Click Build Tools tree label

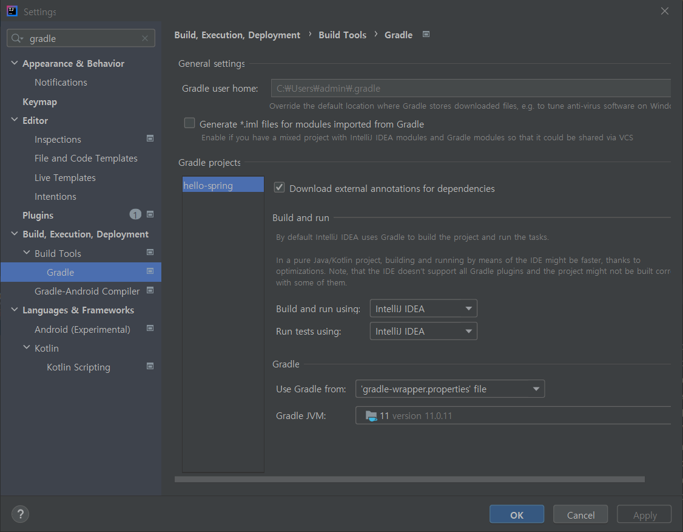(x=58, y=253)
